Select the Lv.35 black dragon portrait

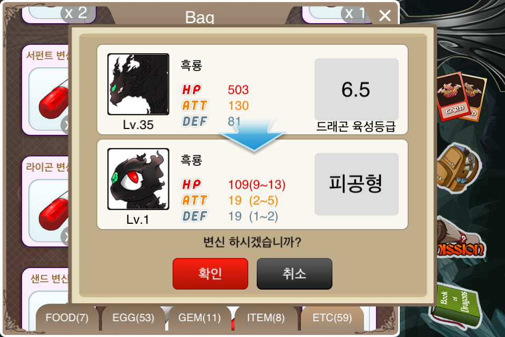[138, 84]
